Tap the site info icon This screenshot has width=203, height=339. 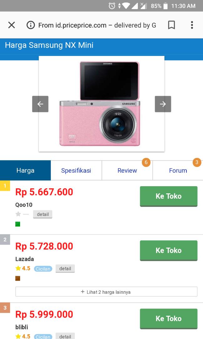tap(31, 25)
